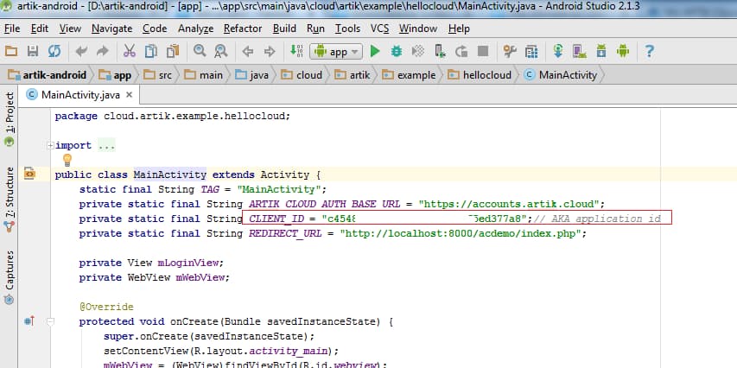Select src breadcrumb folder
The width and height of the screenshot is (737, 368).
coord(158,75)
